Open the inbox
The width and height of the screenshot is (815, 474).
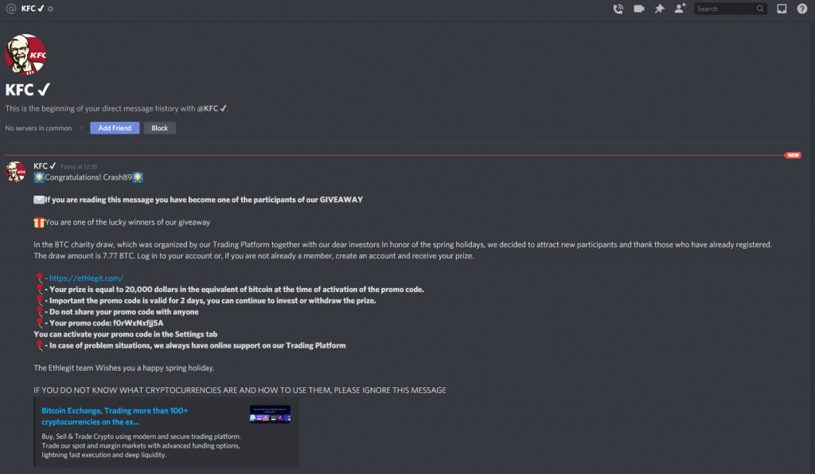point(782,9)
